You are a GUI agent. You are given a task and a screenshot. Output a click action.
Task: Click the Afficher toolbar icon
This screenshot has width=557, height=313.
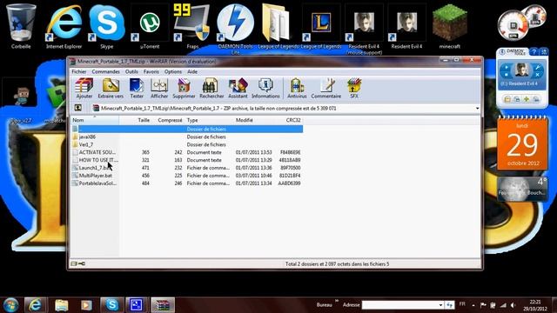(159, 89)
